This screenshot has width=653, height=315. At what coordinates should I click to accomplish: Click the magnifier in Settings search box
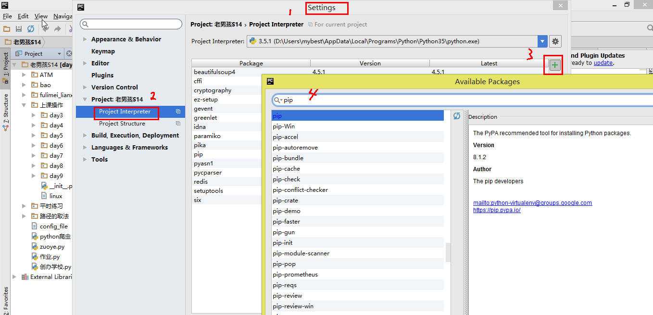click(x=86, y=24)
